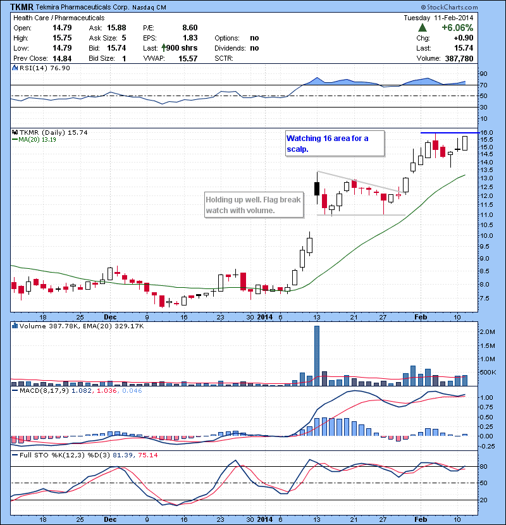Click the Dec label on price date axis
The height and width of the screenshot is (525, 506).
[110, 317]
